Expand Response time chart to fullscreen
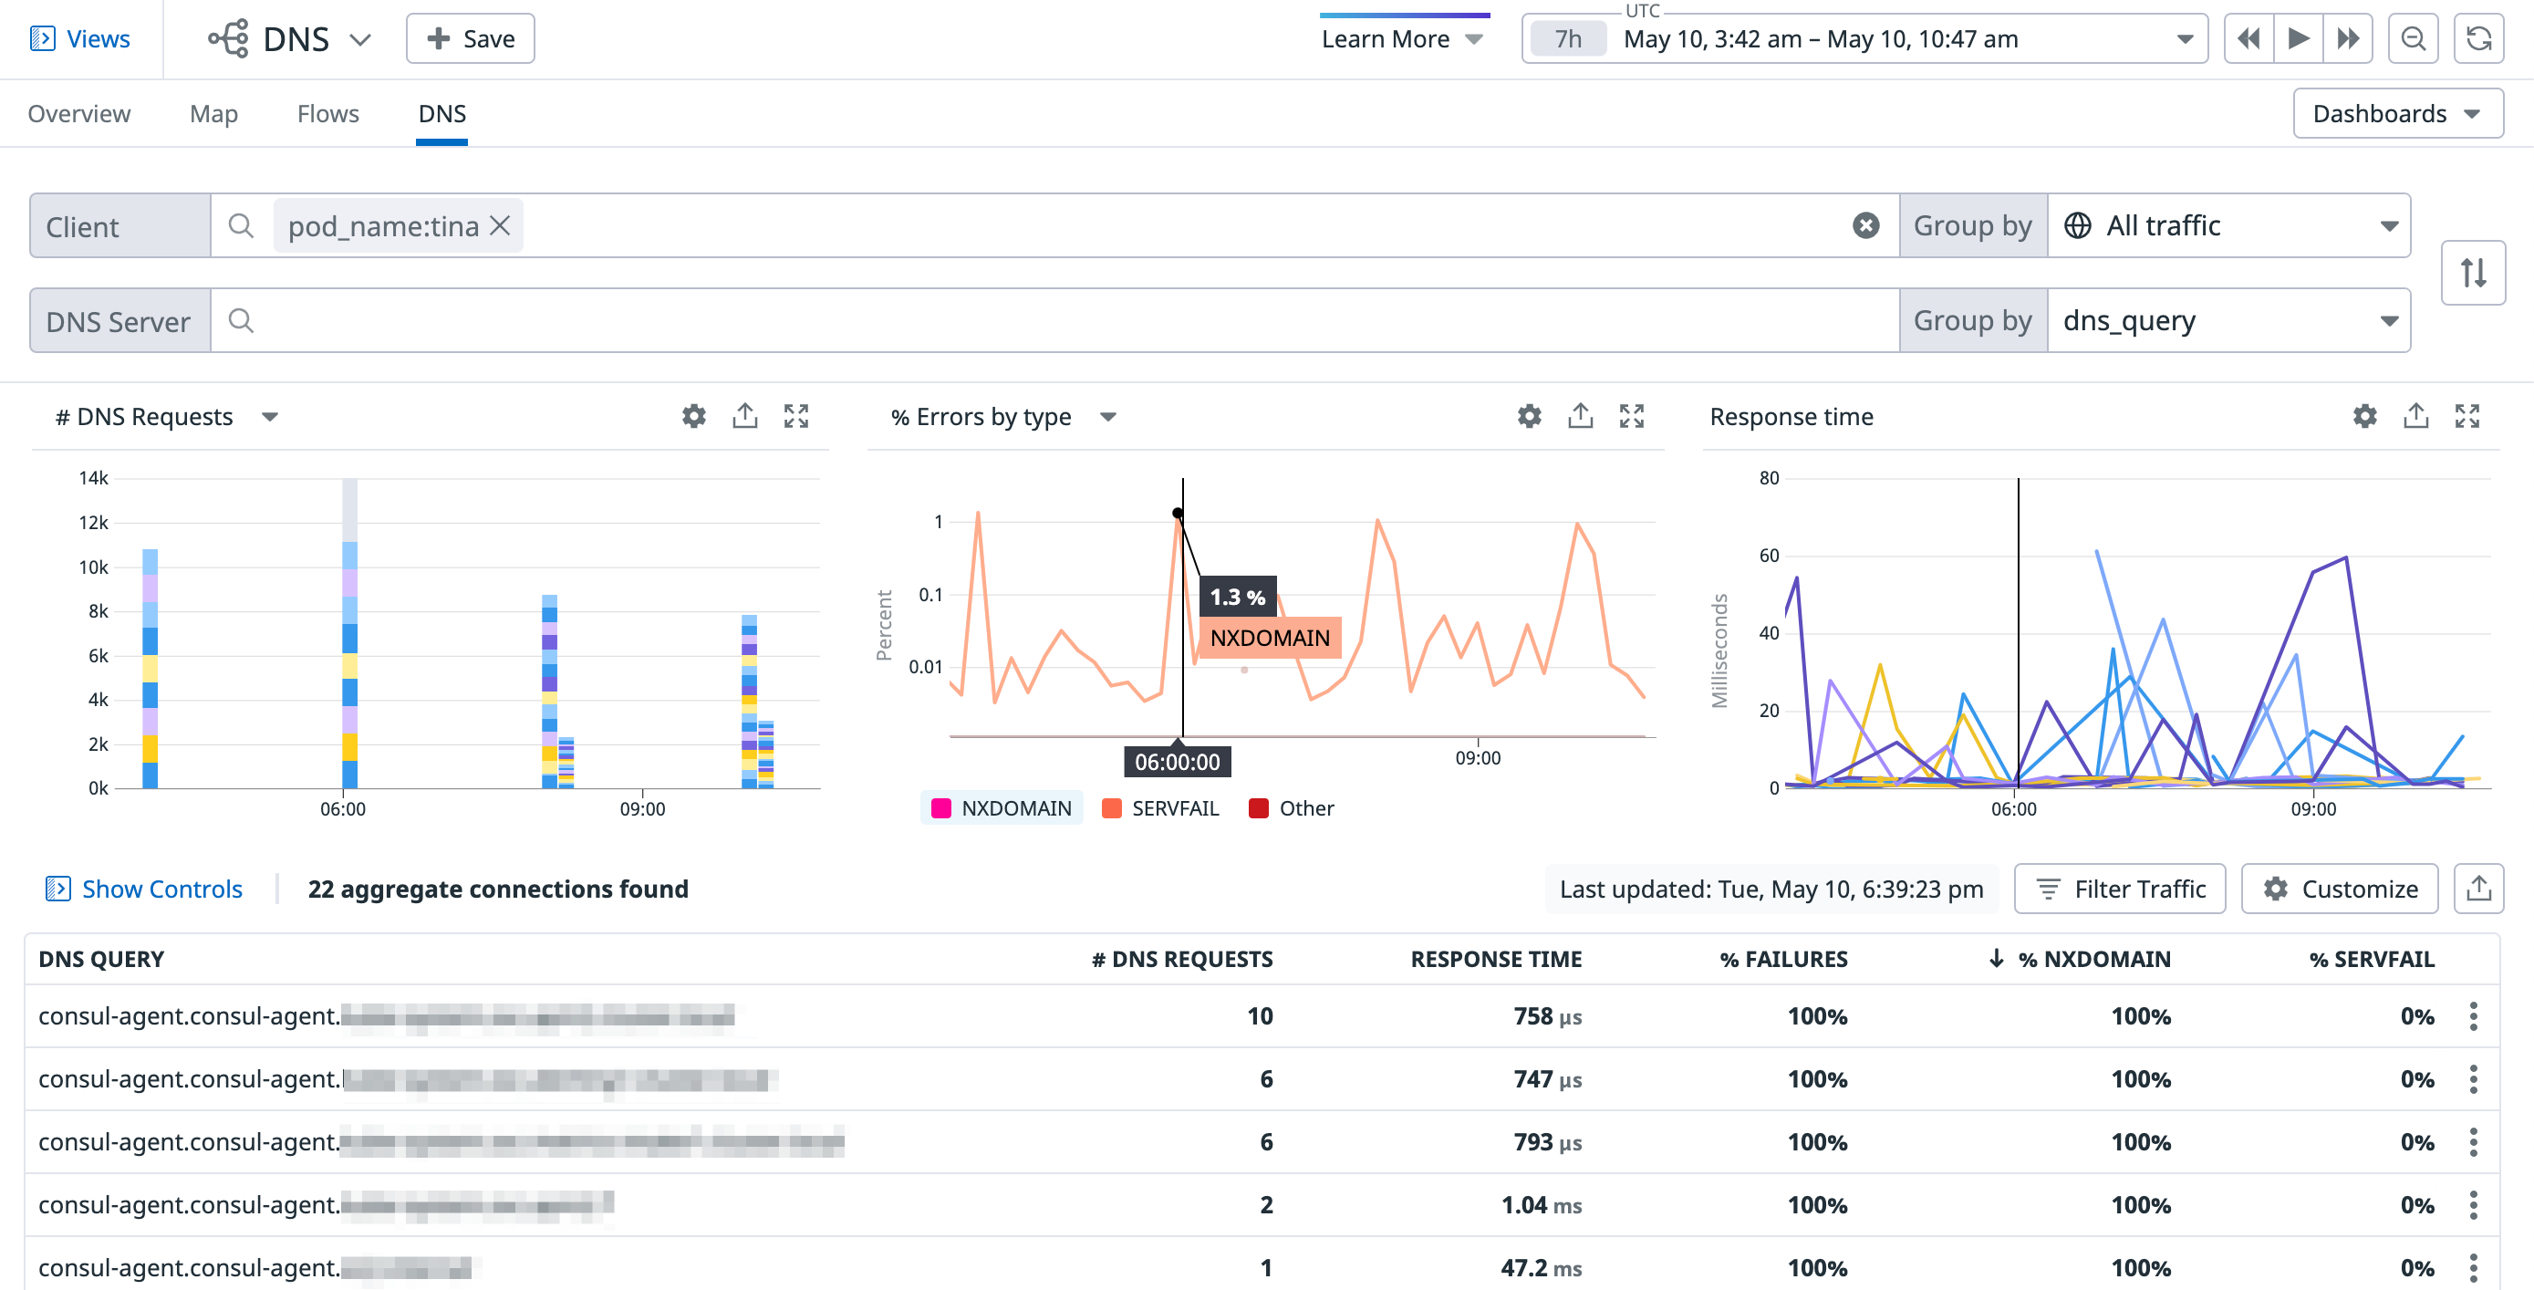 [x=2469, y=415]
